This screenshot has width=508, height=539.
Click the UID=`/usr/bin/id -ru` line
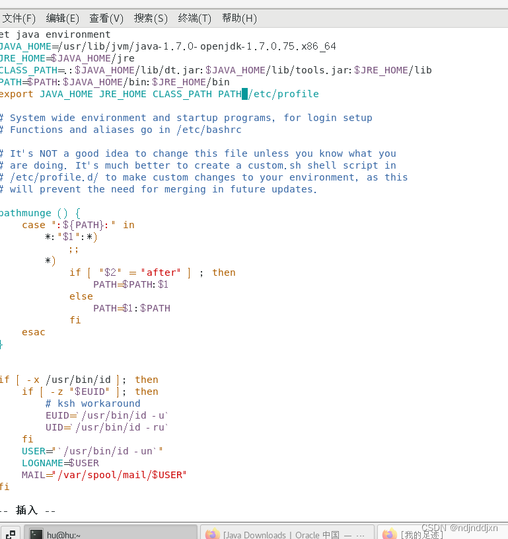[107, 427]
